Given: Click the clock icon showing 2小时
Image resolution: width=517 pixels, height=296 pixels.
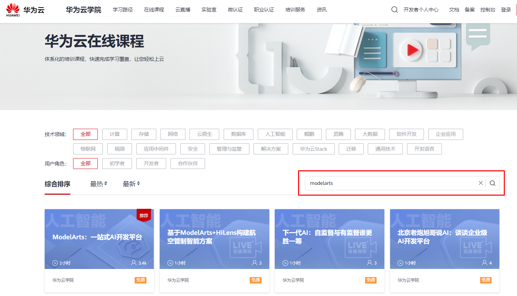Looking at the screenshot, I should click(x=55, y=263).
